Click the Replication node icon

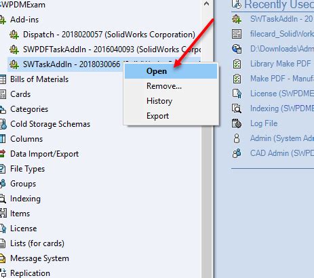[3, 273]
